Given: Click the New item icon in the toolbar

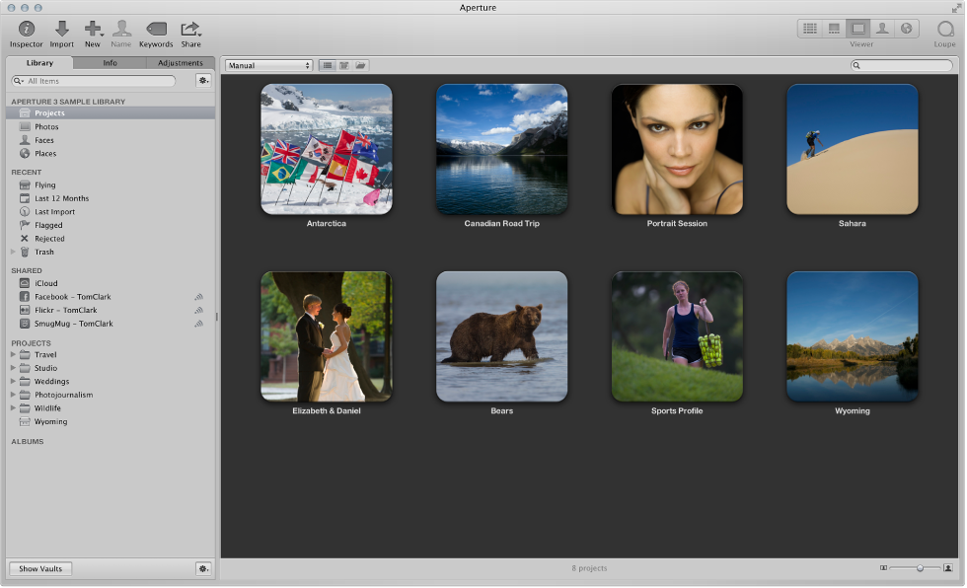Looking at the screenshot, I should tap(93, 28).
